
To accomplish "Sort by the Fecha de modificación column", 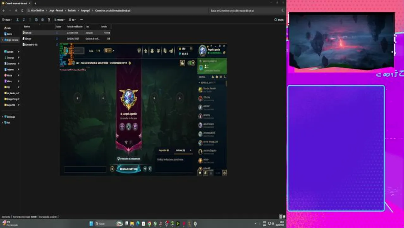I will coord(75,27).
